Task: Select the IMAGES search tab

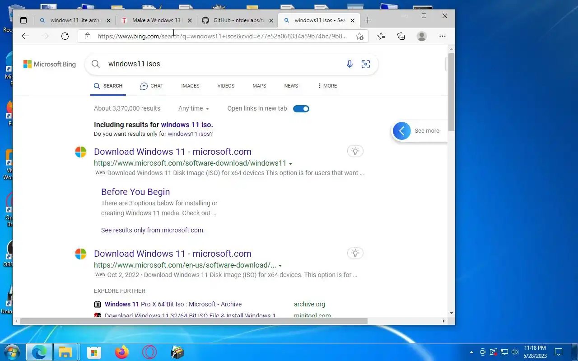Action: click(190, 86)
